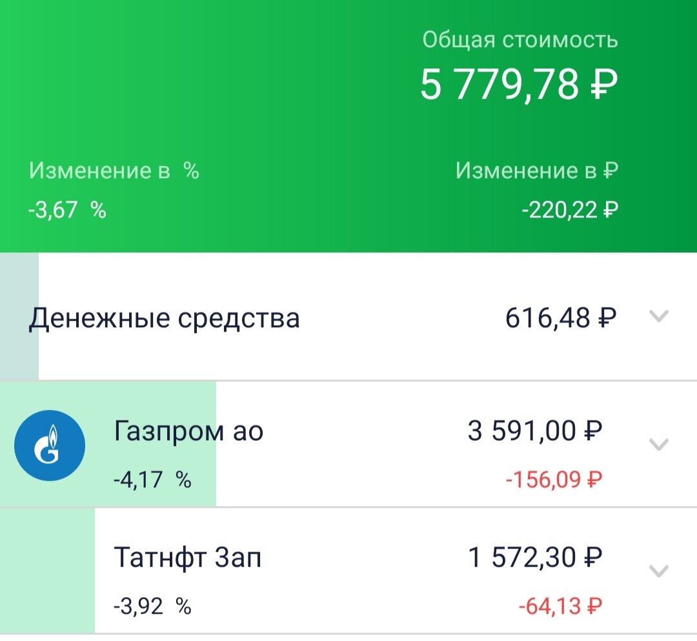Viewport: 697px width, 641px height.
Task: Expand the Денежные средства chevron
Action: tap(659, 316)
